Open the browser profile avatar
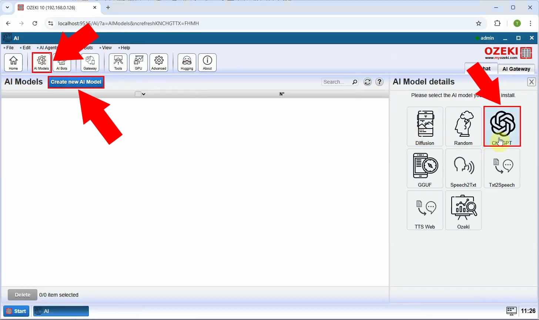Screen dimensions: 539x320 click(517, 23)
